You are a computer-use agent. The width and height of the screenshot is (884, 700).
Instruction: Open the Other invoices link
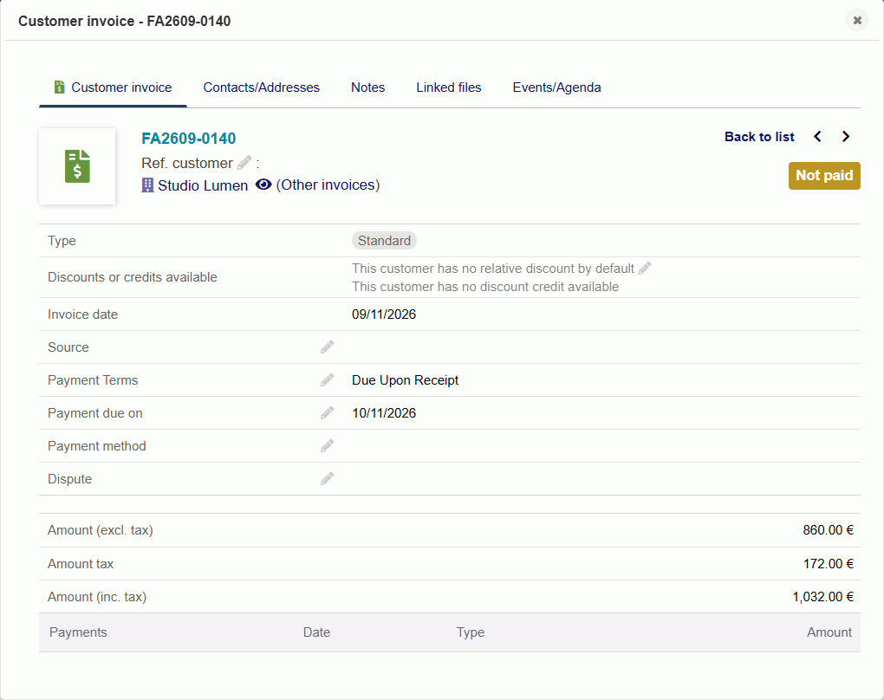328,185
